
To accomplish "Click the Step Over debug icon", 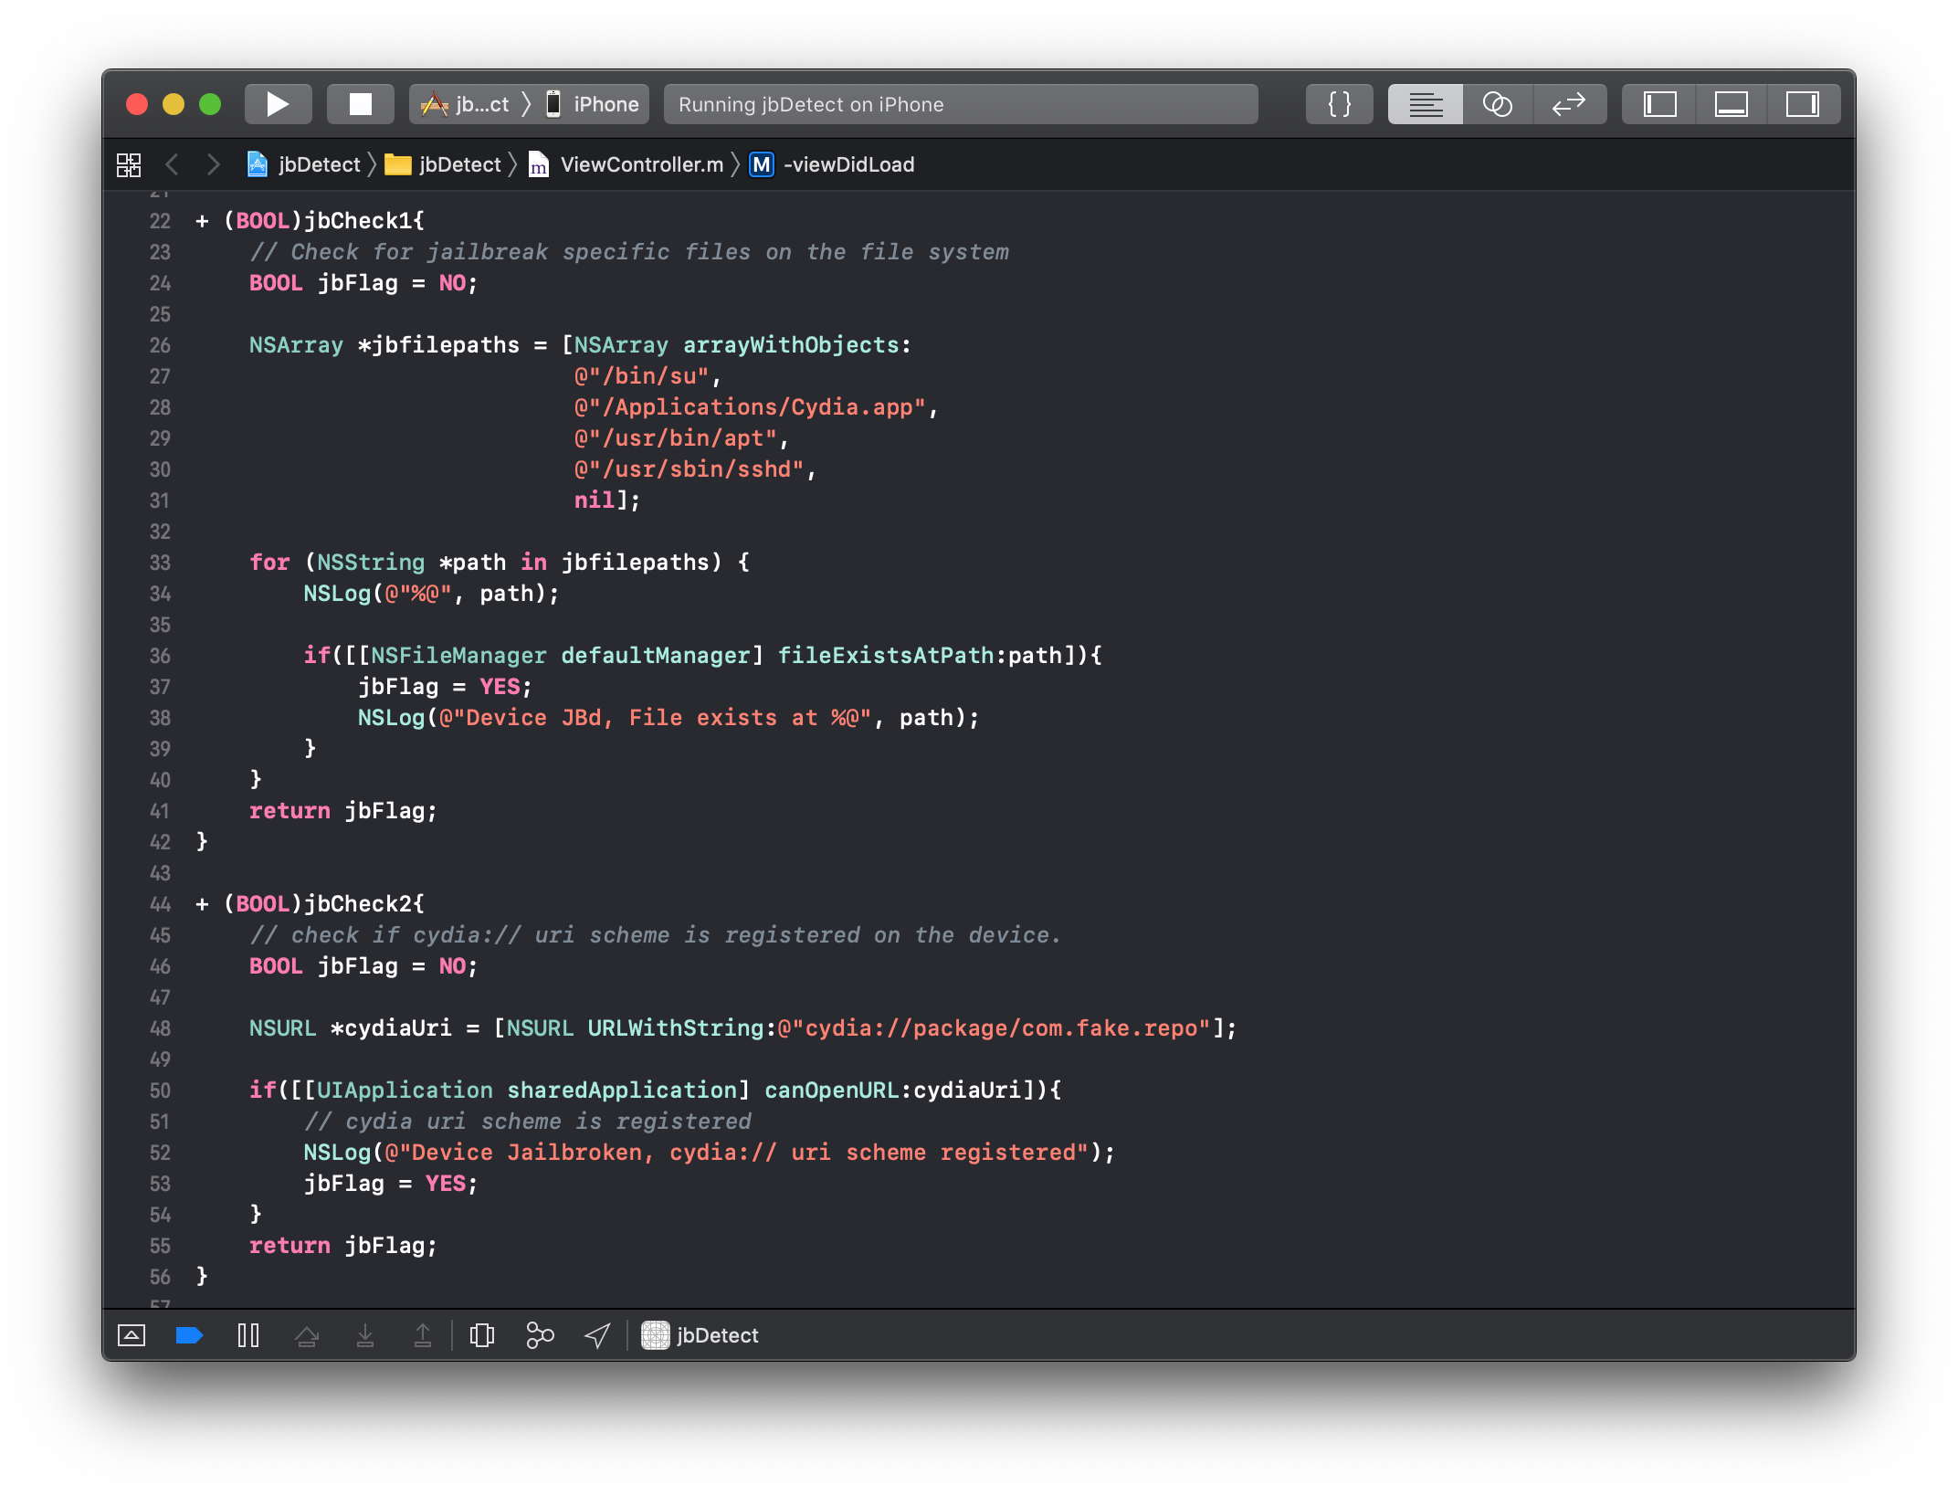I will [x=307, y=1336].
